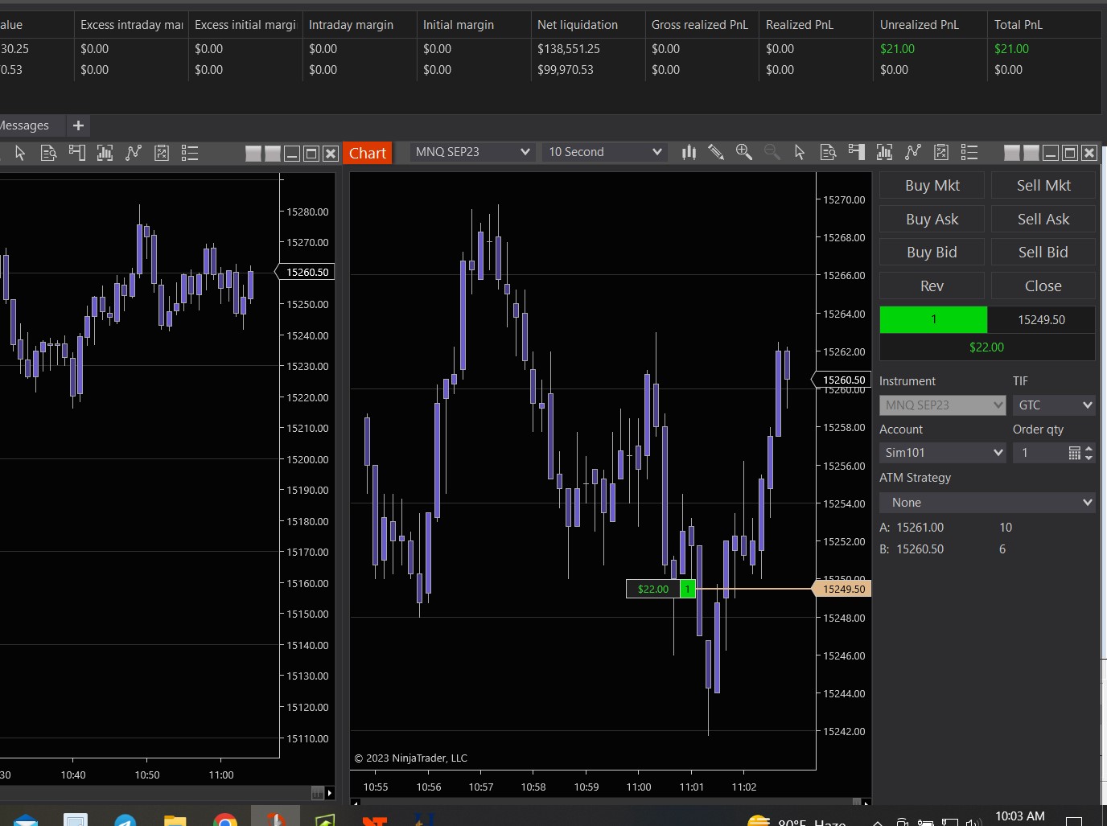Show Data Box in right chart toolbar
The height and width of the screenshot is (826, 1107).
tap(828, 152)
